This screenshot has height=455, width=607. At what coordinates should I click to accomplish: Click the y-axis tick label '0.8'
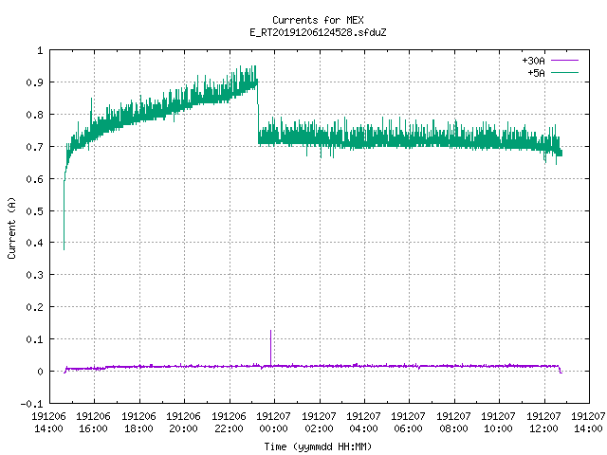point(34,115)
